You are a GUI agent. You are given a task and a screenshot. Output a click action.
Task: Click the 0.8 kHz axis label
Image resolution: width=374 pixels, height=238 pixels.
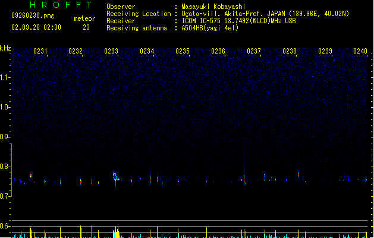5,167
